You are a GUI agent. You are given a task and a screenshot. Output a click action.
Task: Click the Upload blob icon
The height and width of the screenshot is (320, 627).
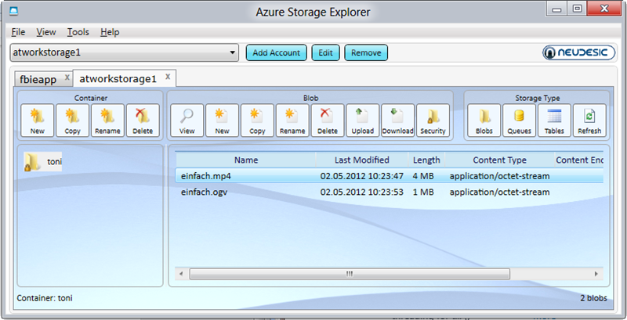click(x=363, y=120)
